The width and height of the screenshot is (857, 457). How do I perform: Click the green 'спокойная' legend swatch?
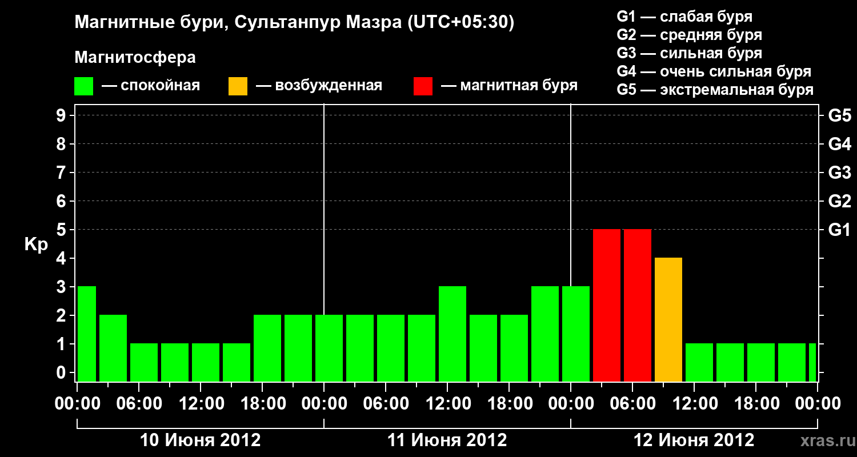coord(84,86)
